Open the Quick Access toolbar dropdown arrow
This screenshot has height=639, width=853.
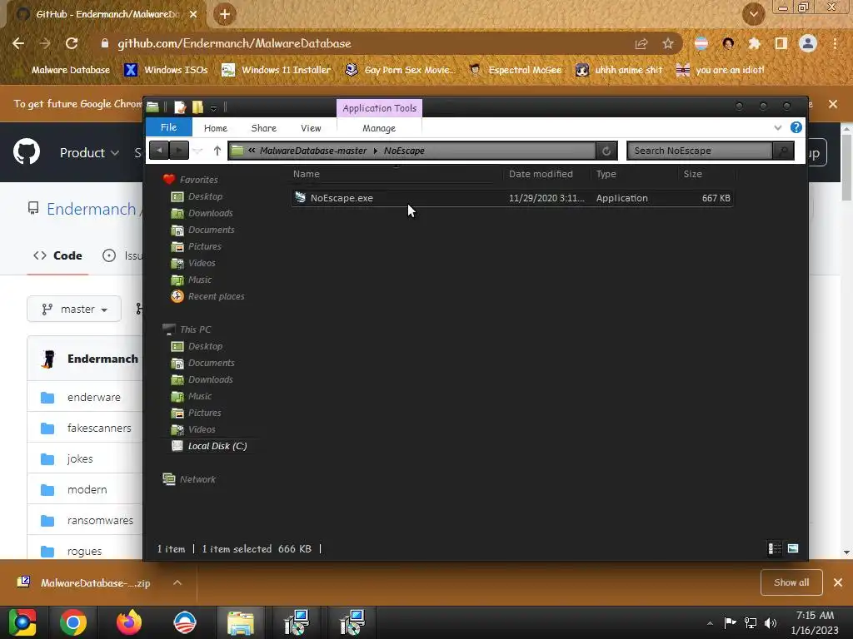214,107
